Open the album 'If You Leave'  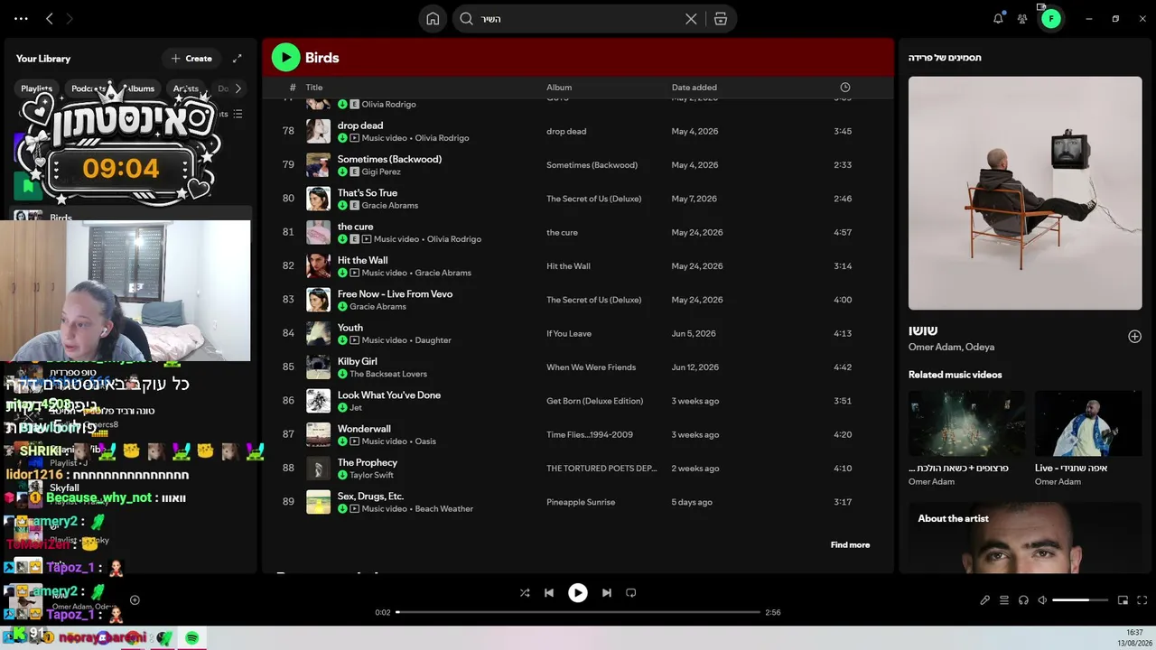(x=569, y=334)
